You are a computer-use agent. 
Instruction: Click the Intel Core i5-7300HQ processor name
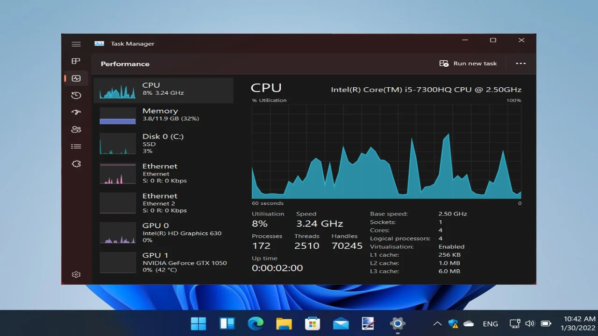pos(426,90)
